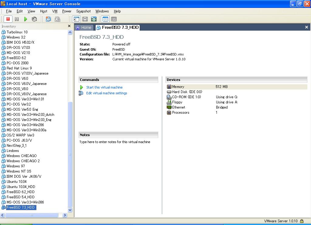Select Windows 97 in the inventory
The width and height of the screenshot is (311, 225).
tap(16, 166)
